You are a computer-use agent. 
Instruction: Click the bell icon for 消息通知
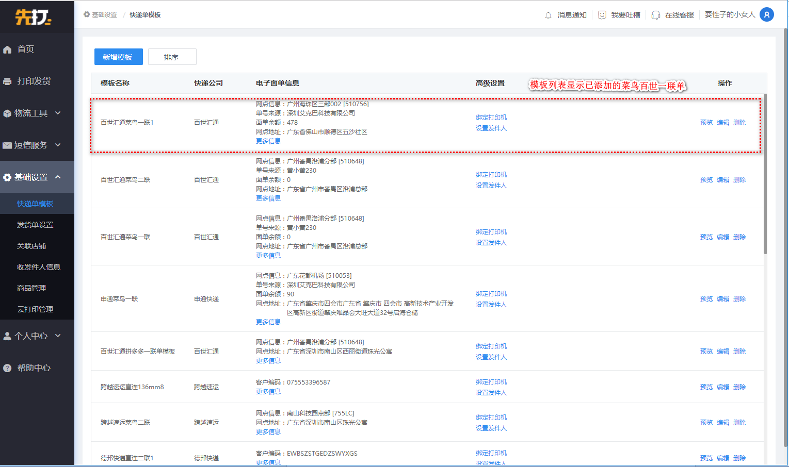click(x=548, y=15)
